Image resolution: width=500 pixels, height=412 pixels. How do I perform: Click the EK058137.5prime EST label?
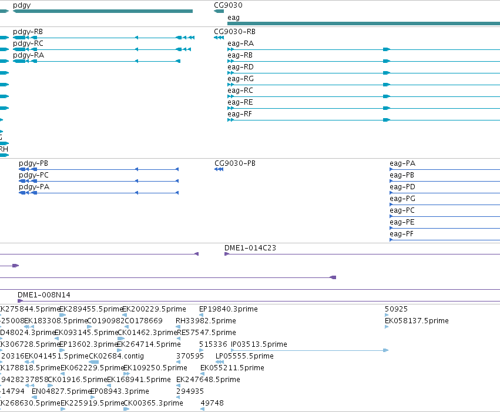417,321
